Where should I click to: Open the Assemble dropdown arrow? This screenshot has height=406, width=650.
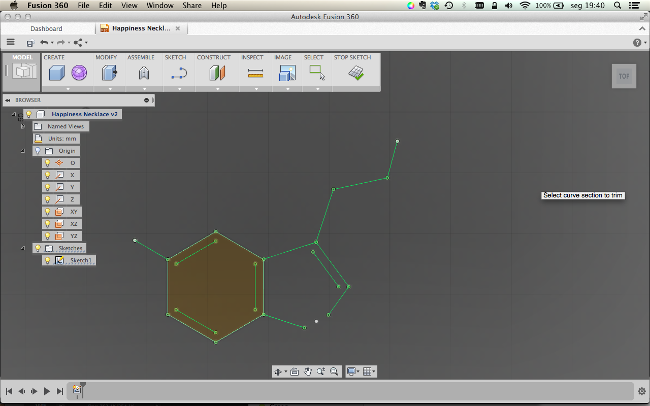click(144, 89)
